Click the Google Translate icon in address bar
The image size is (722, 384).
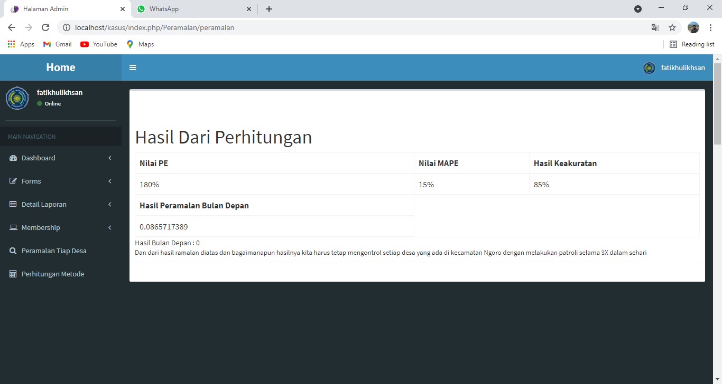tap(655, 27)
